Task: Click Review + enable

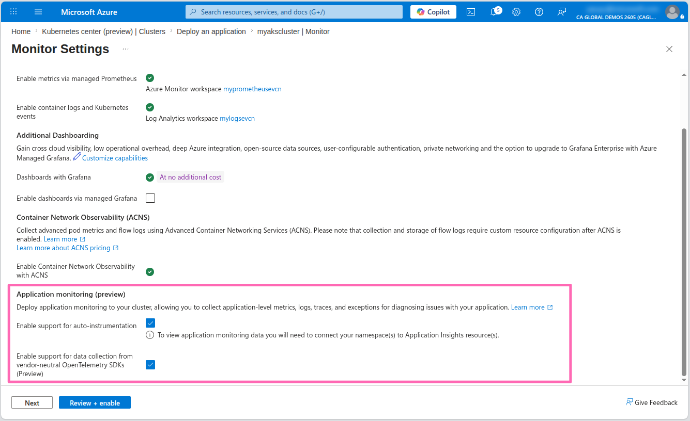Action: (x=95, y=403)
